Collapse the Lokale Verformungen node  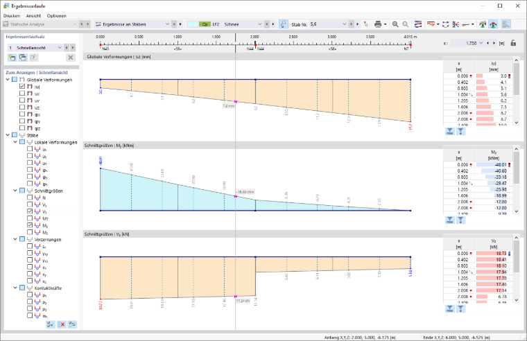tap(15, 142)
